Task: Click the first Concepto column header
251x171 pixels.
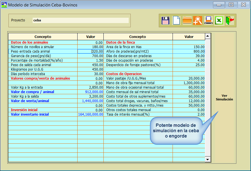Action: coord(43,37)
